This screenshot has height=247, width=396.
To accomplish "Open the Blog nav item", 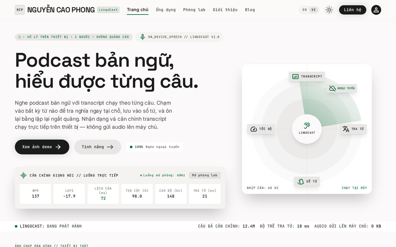I will 250,10.
